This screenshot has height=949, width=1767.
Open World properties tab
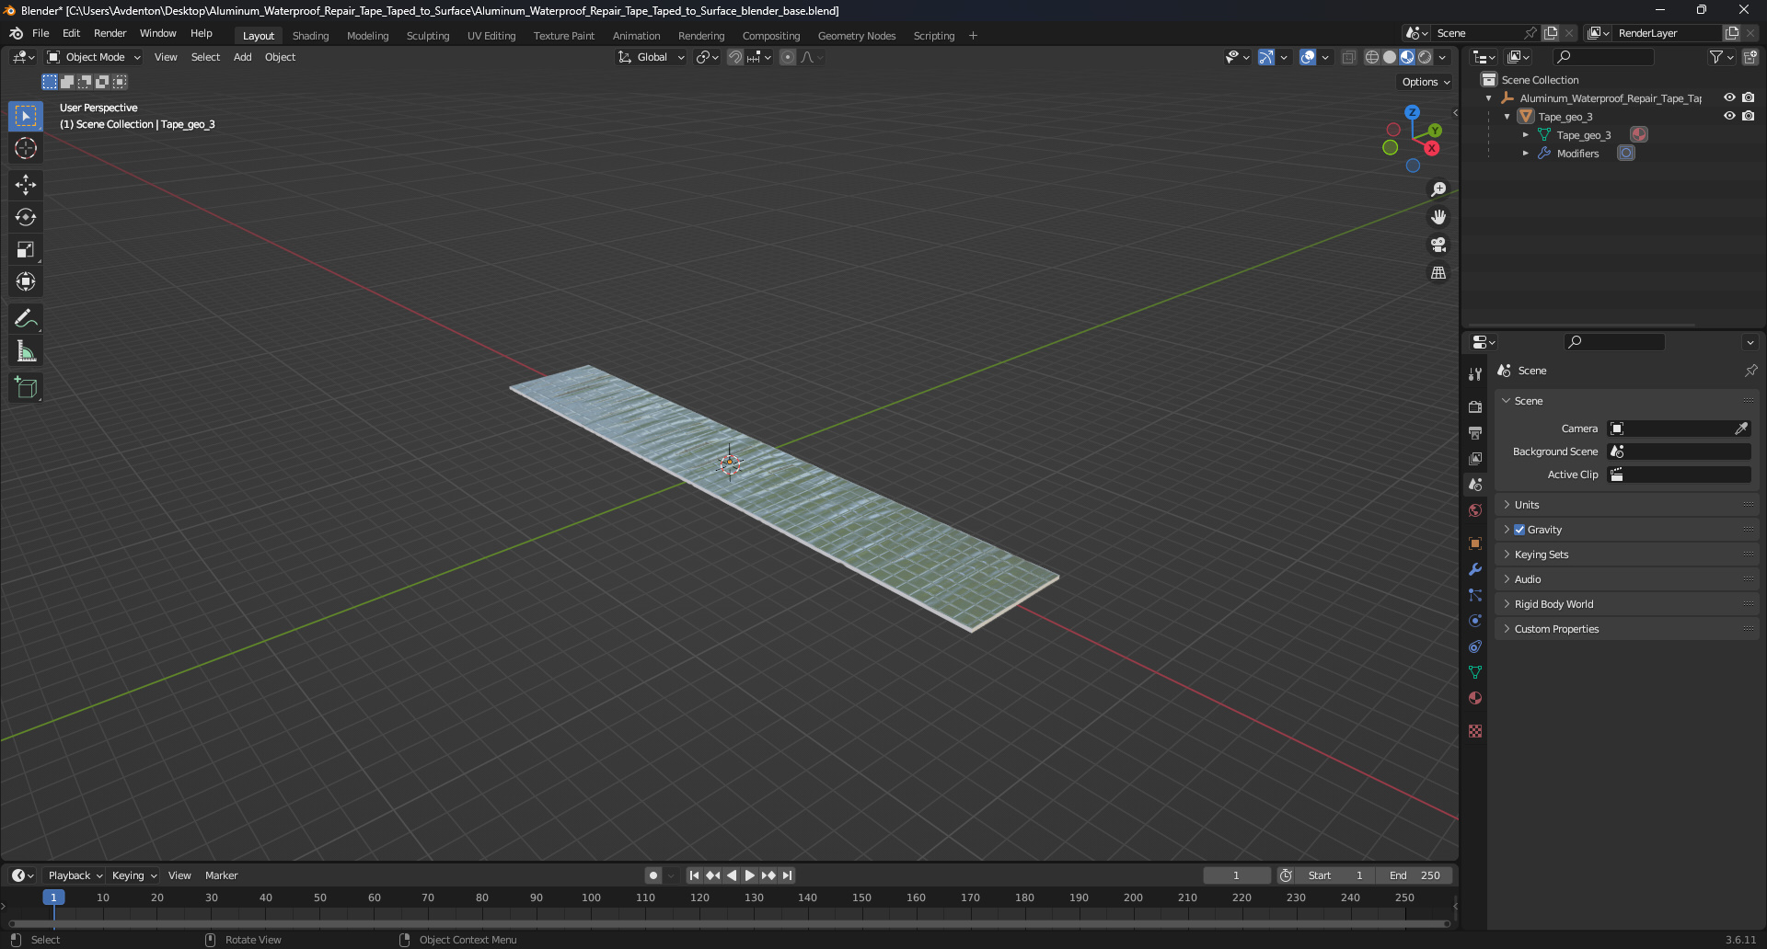tap(1475, 510)
